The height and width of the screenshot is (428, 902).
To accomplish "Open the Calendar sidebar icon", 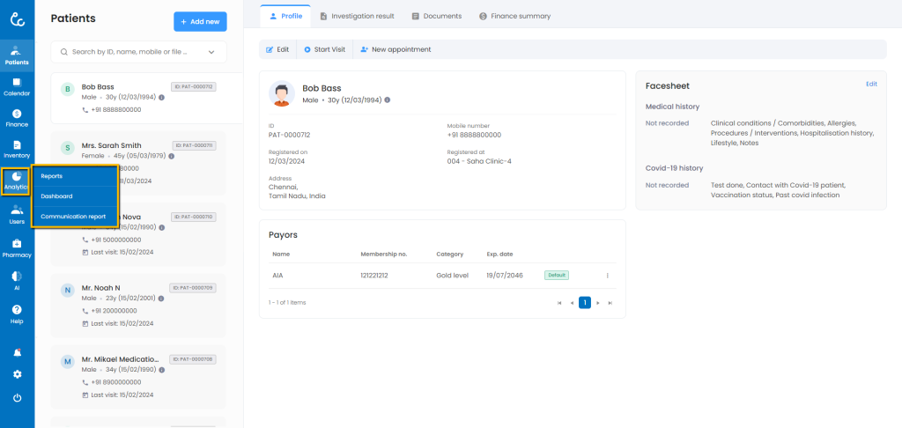I will pos(17,86).
